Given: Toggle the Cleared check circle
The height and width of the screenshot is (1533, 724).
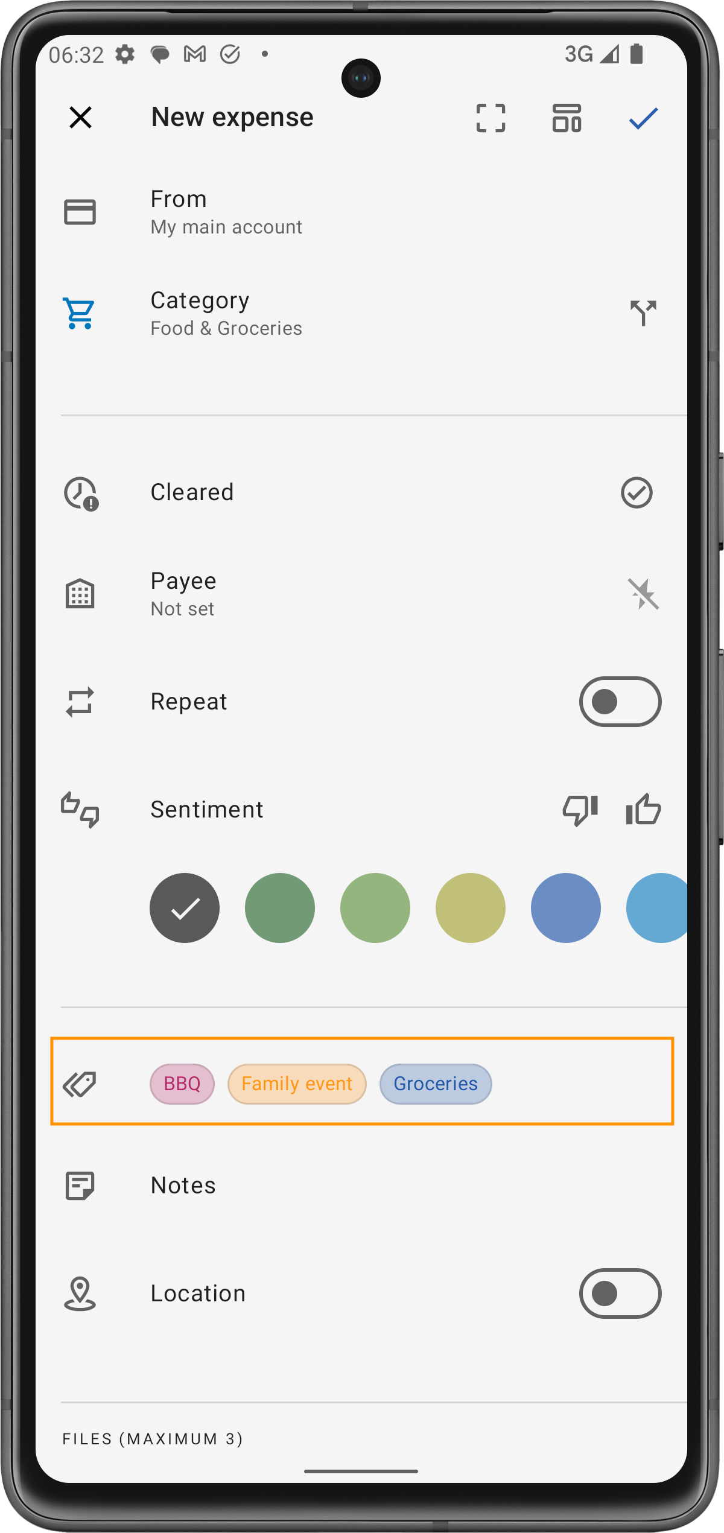Looking at the screenshot, I should (x=637, y=493).
